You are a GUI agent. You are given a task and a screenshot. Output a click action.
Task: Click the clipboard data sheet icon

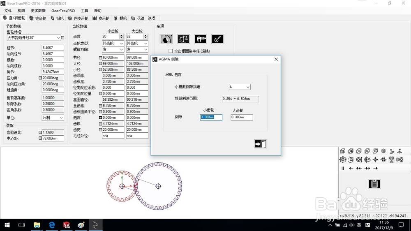(x=374, y=184)
